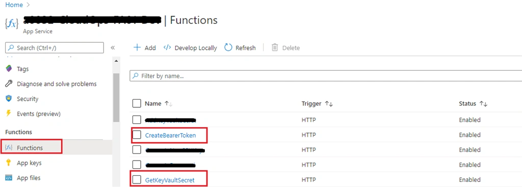Open the Security menu item
Screen dimensions: 522x187
click(x=28, y=99)
